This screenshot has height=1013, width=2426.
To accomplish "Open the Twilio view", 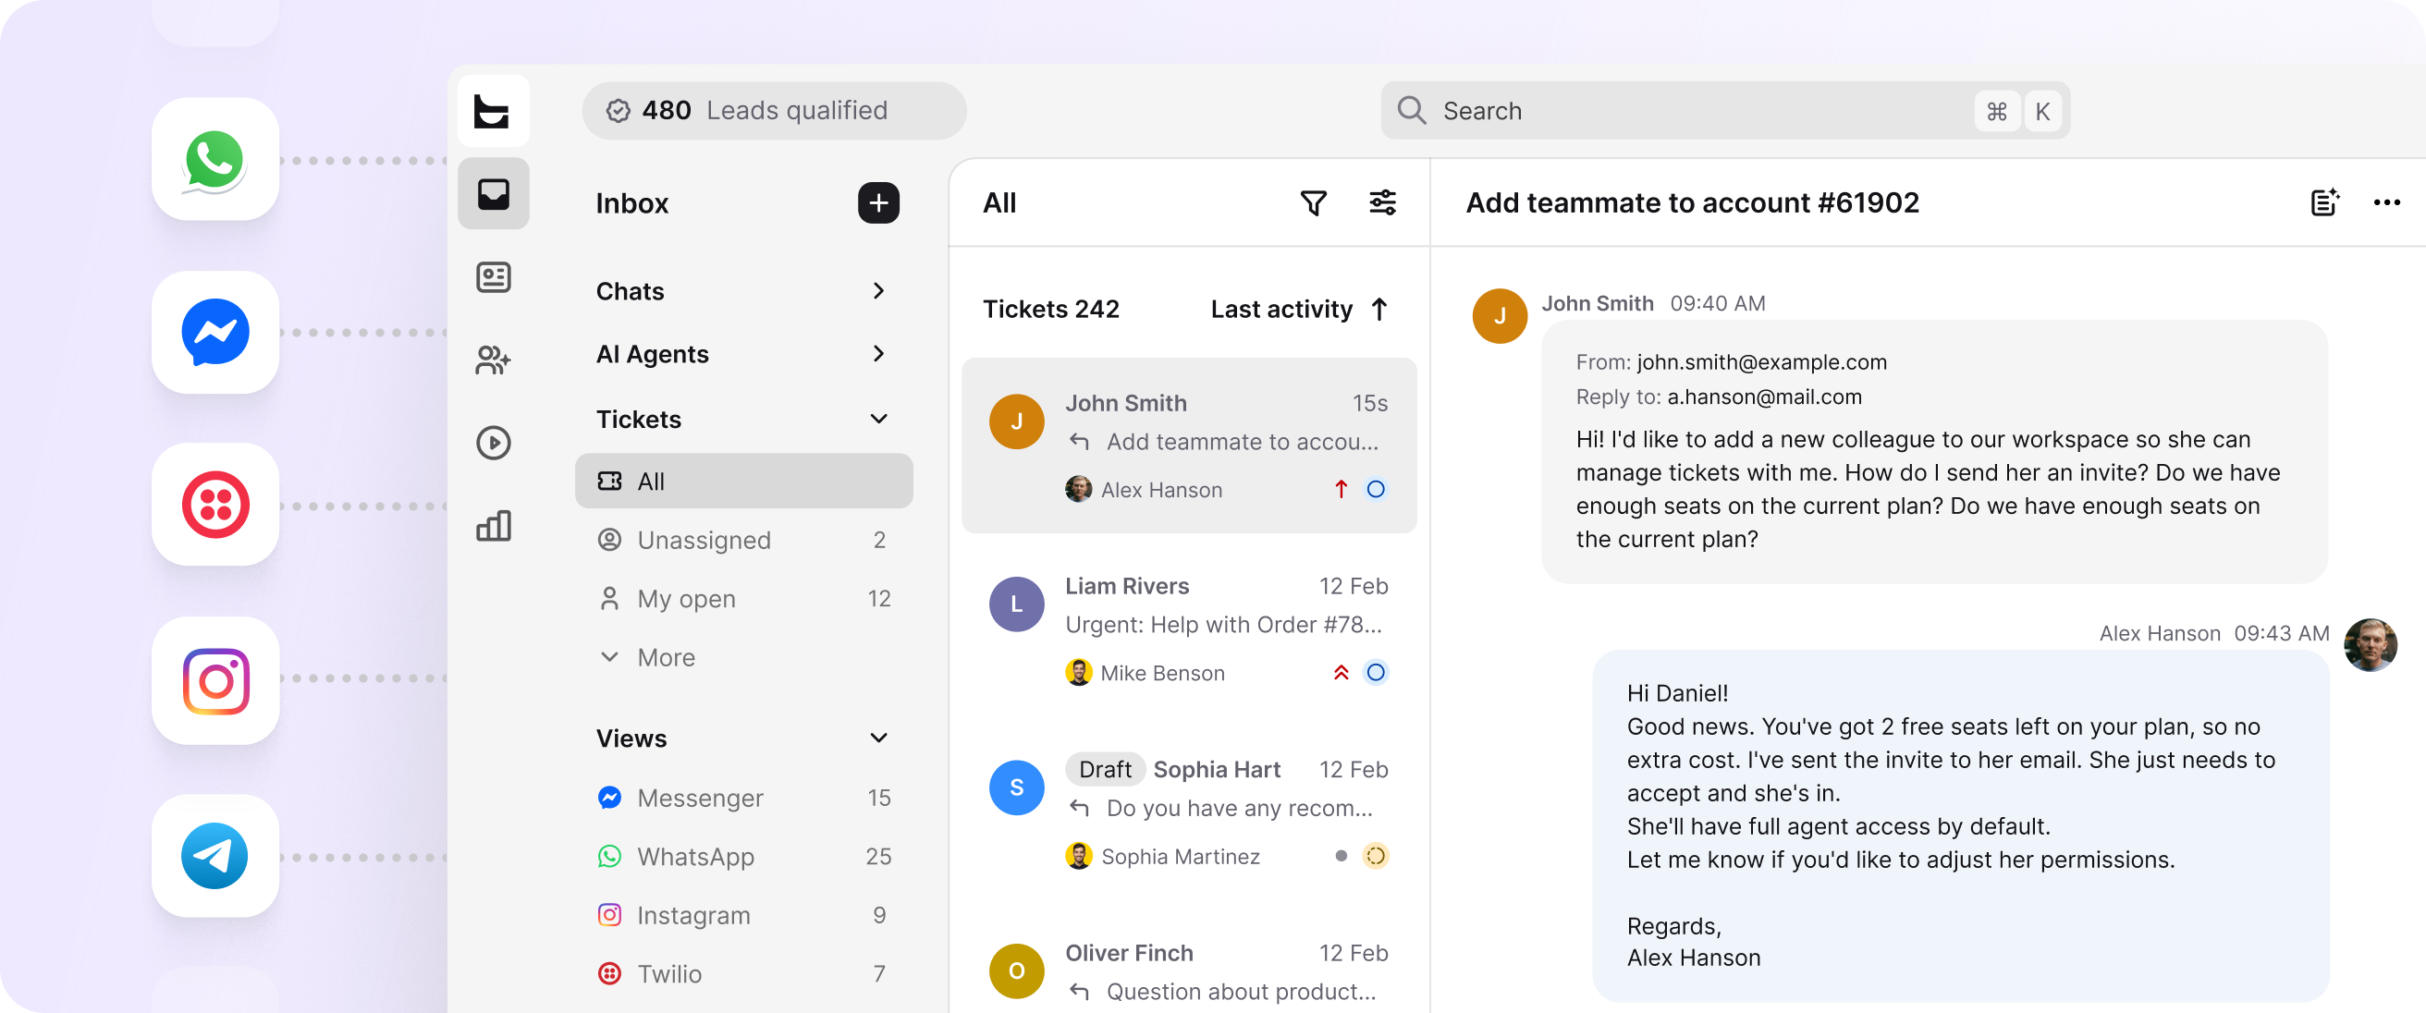I will click(x=743, y=973).
